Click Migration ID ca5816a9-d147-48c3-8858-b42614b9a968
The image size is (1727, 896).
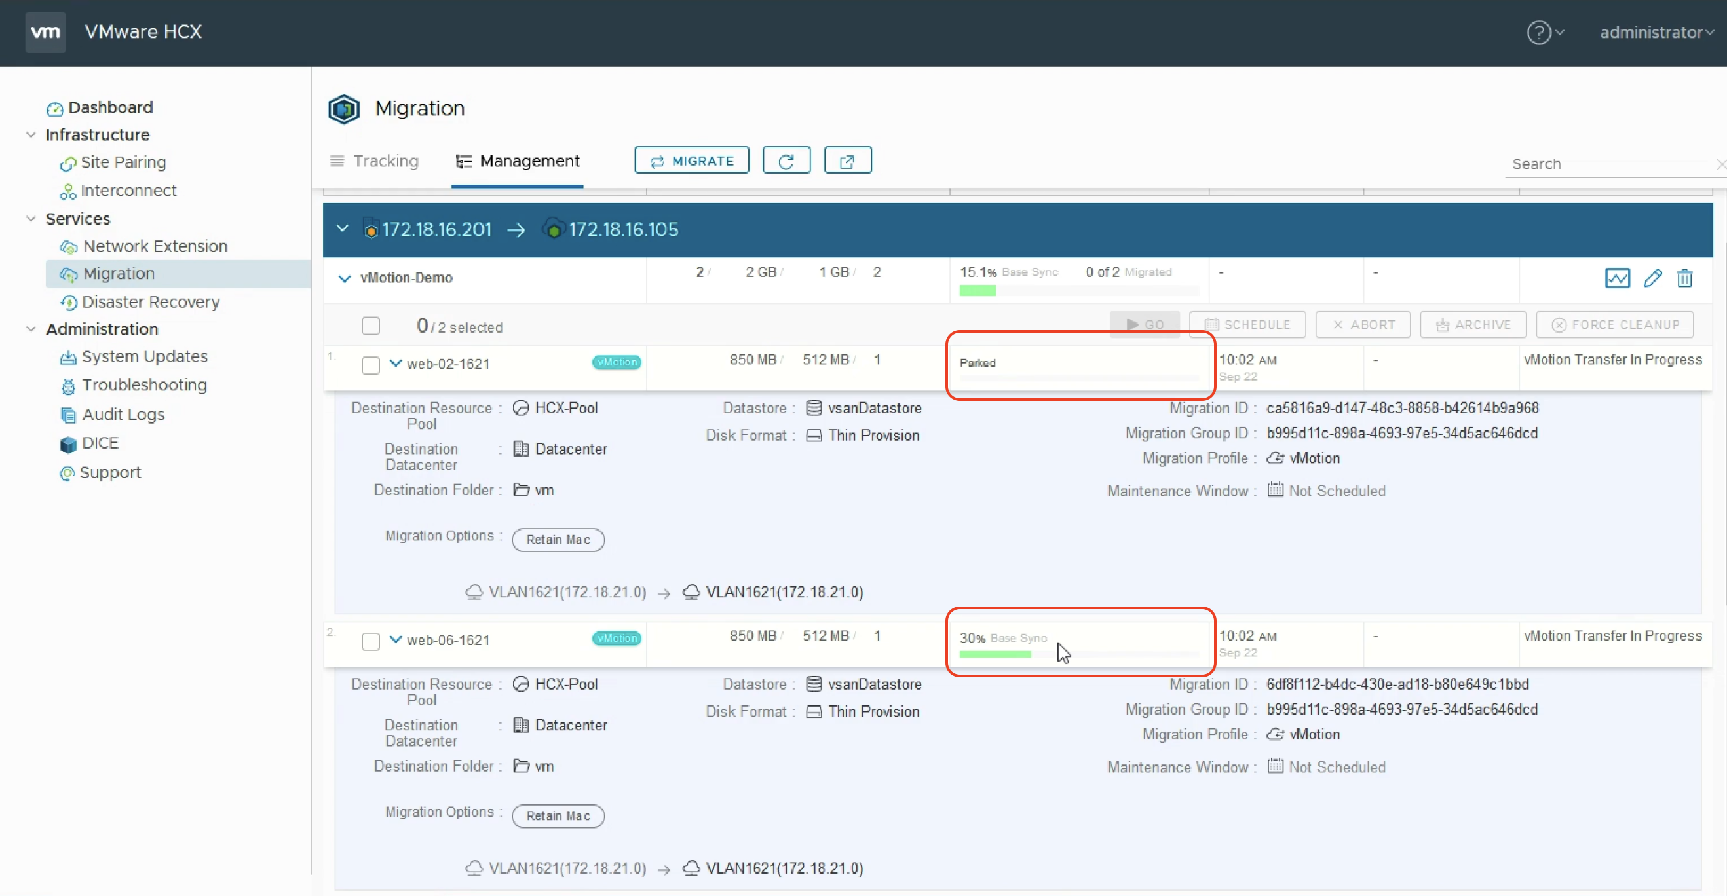(x=1402, y=407)
